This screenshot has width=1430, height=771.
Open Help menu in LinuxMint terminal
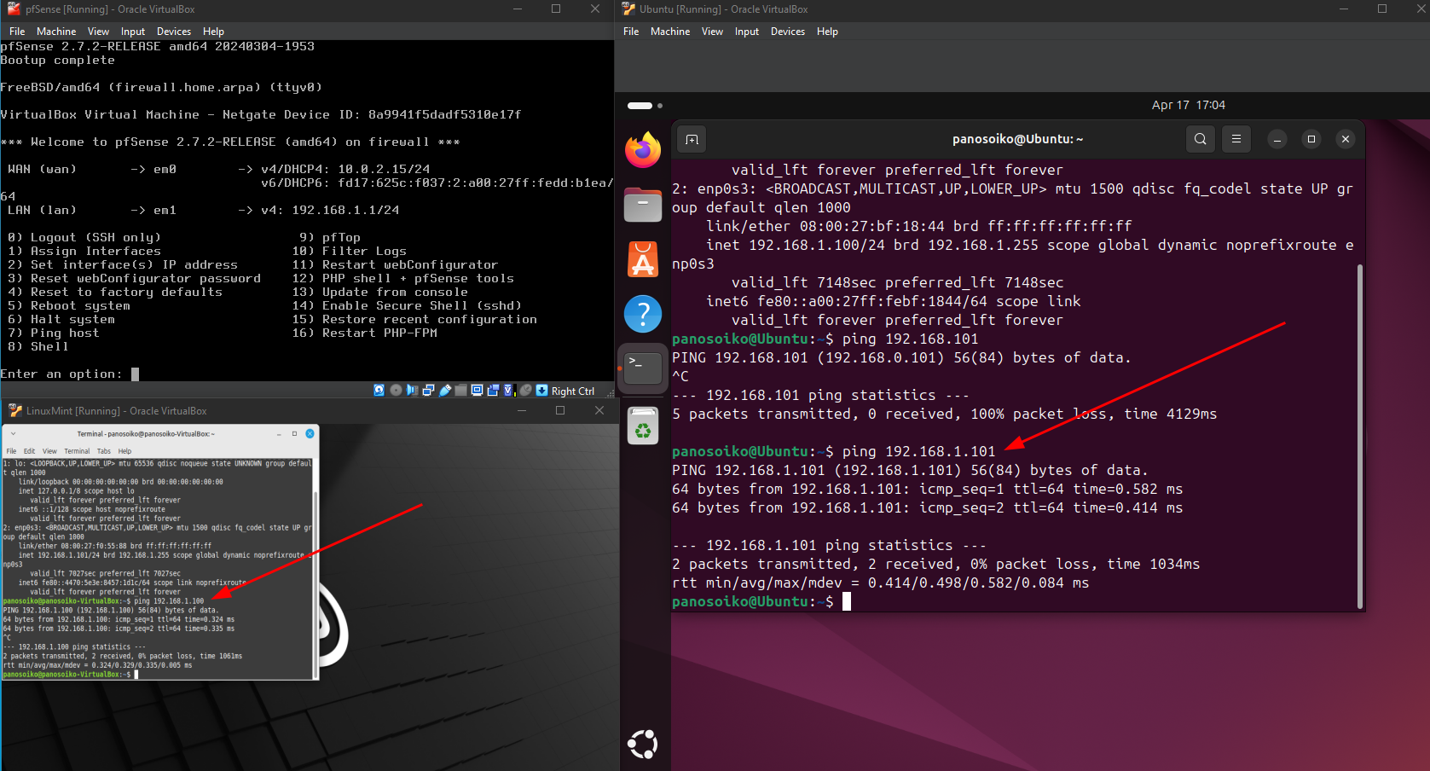pos(124,451)
